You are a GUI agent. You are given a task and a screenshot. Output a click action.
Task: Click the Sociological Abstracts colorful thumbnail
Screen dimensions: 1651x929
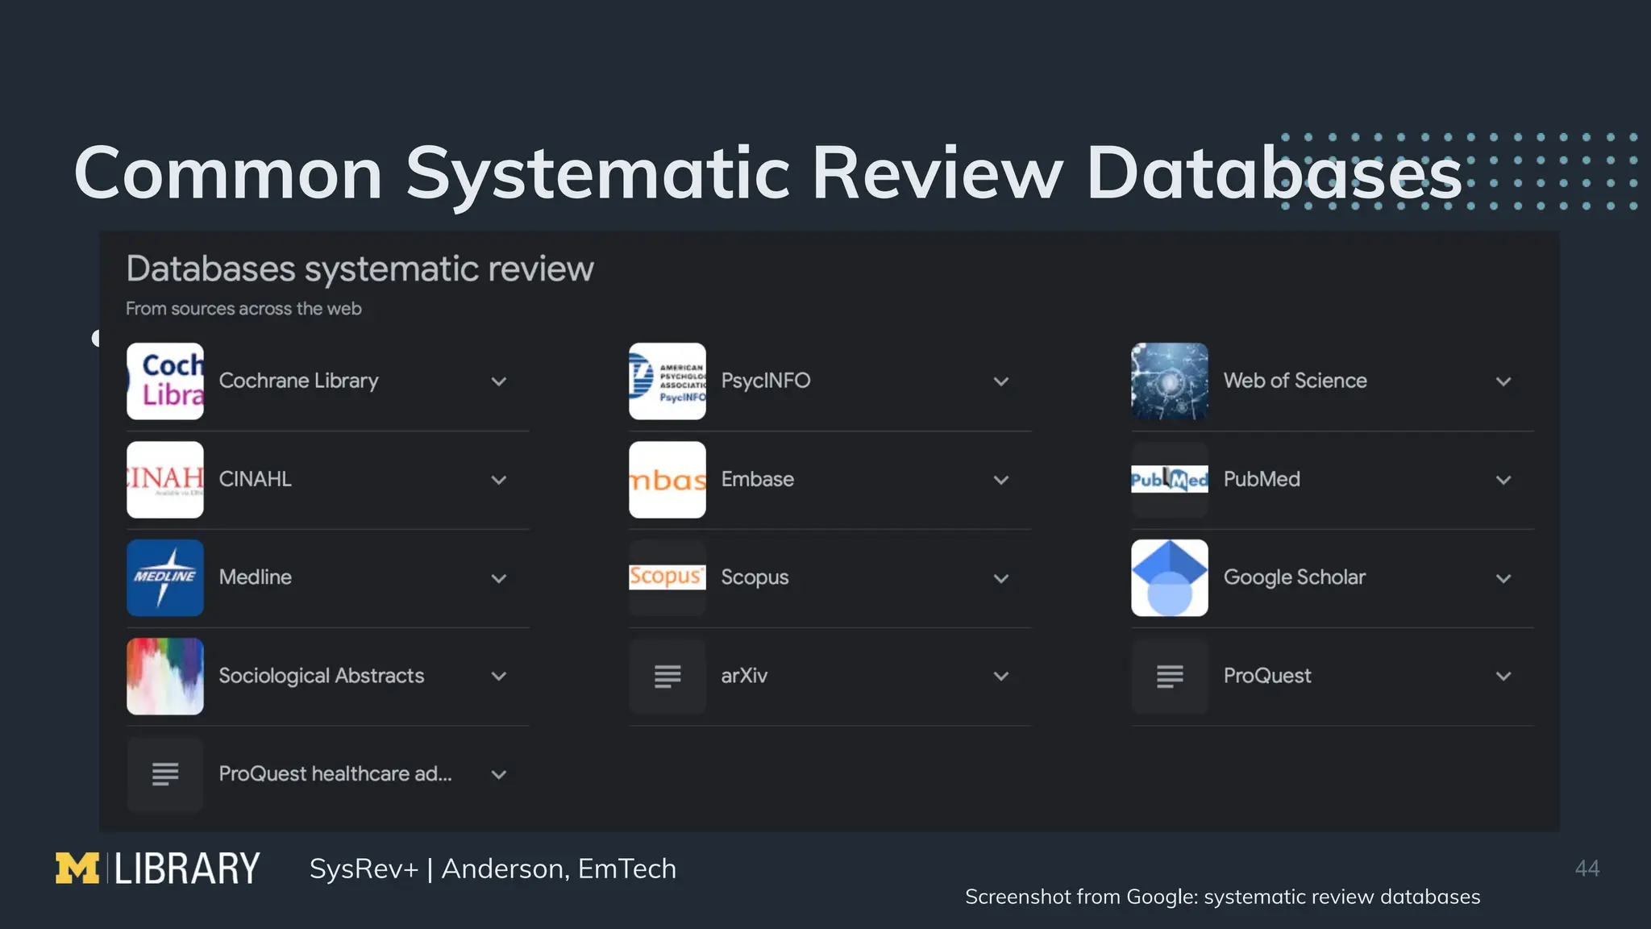(x=165, y=676)
